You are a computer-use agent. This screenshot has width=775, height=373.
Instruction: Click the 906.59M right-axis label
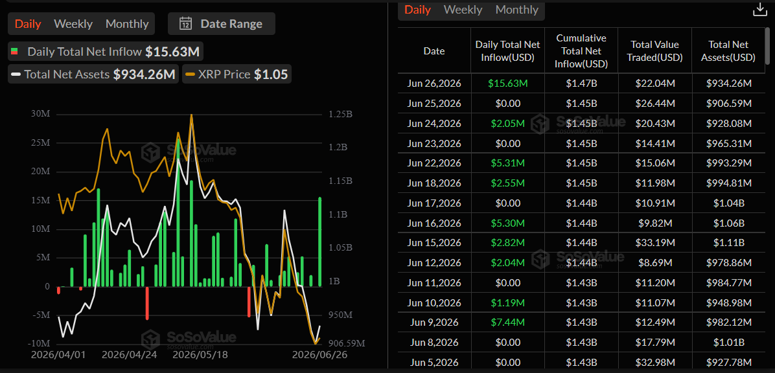tap(346, 343)
